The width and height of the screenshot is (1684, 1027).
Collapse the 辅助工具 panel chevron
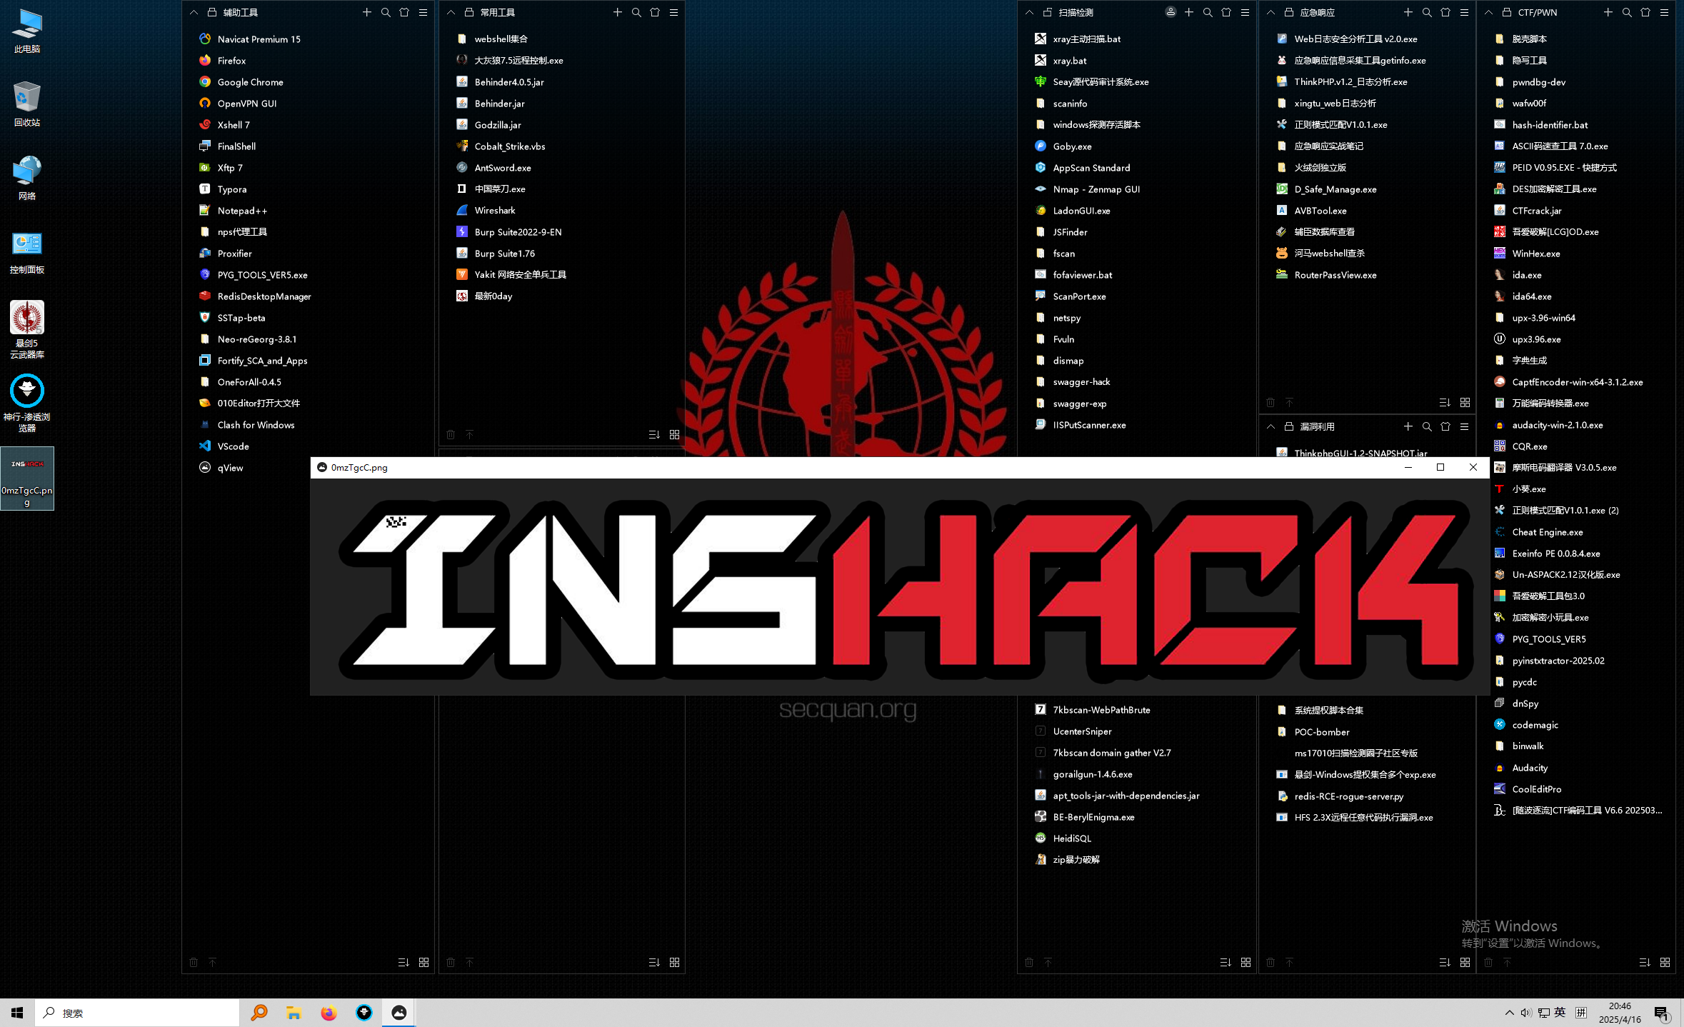[x=194, y=12]
